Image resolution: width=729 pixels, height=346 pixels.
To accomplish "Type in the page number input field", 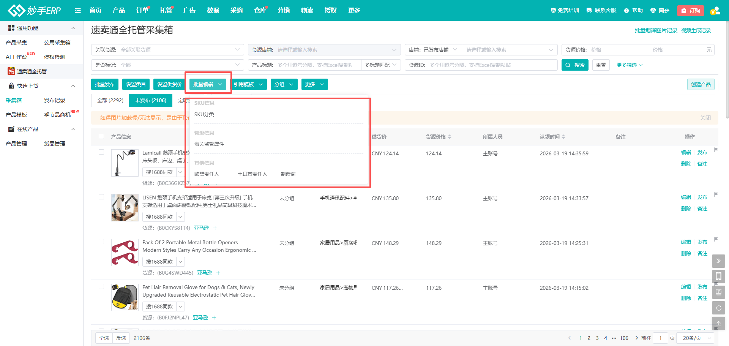I will click(660, 338).
